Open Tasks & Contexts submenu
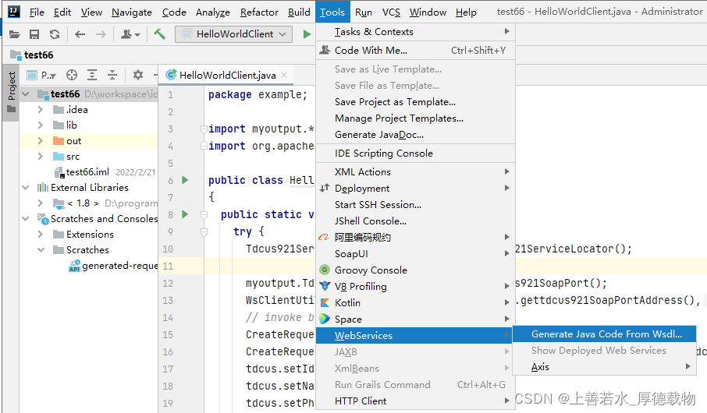 (415, 31)
